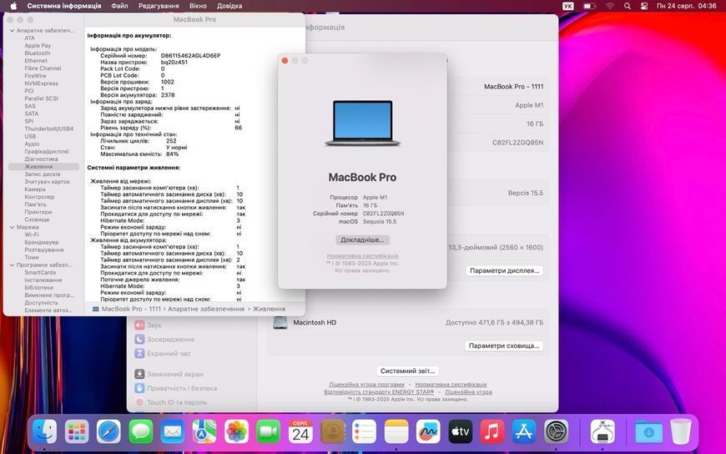
Task: Collapse Мережа section in sidebar
Action: click(12, 228)
